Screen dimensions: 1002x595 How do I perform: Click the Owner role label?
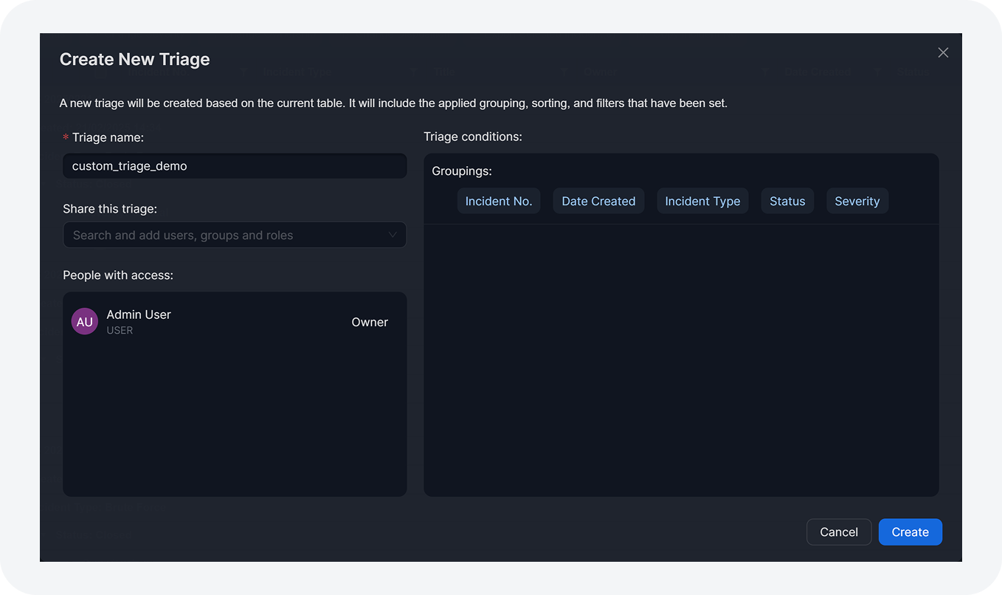point(370,322)
